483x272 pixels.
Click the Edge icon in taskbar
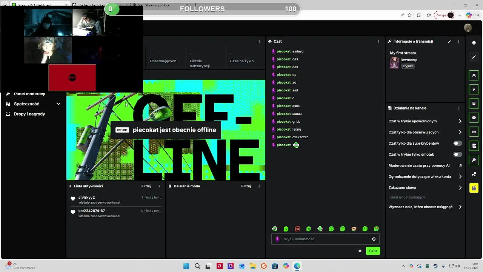pyautogui.click(x=297, y=266)
